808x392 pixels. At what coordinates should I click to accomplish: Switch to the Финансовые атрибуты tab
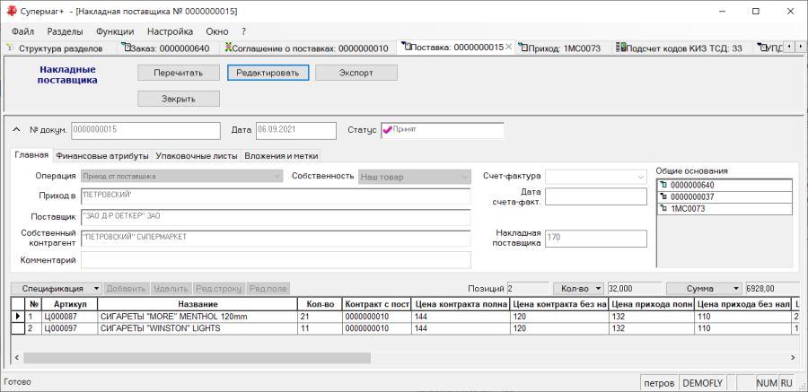pos(102,155)
